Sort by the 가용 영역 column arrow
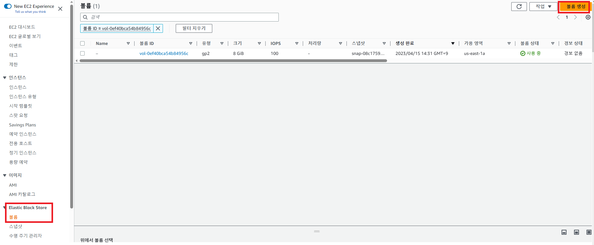The image size is (594, 245). coord(509,43)
